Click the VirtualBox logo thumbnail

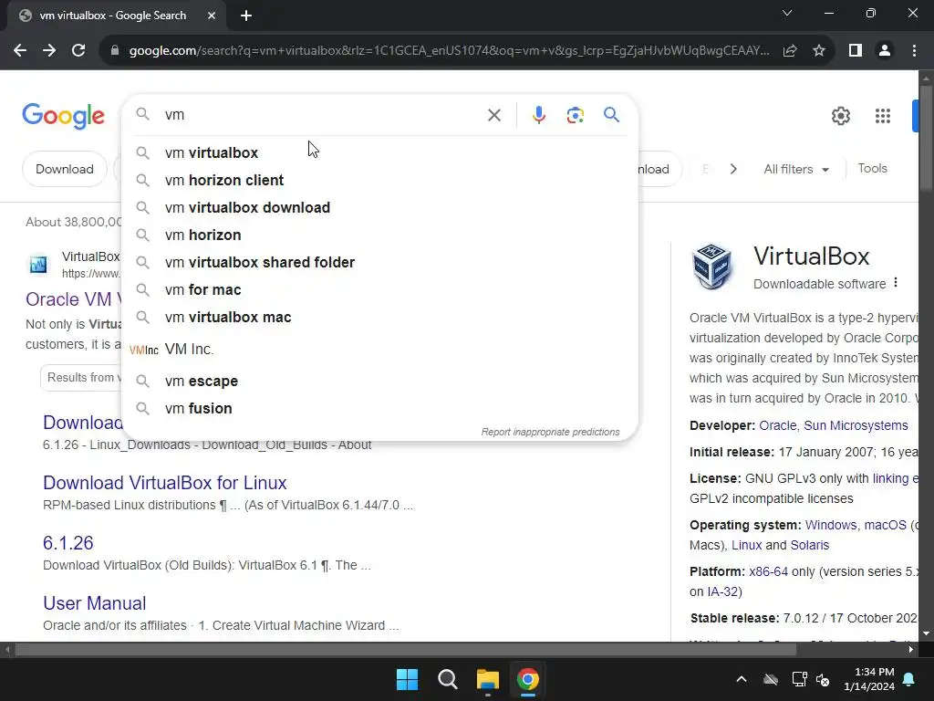pos(711,266)
